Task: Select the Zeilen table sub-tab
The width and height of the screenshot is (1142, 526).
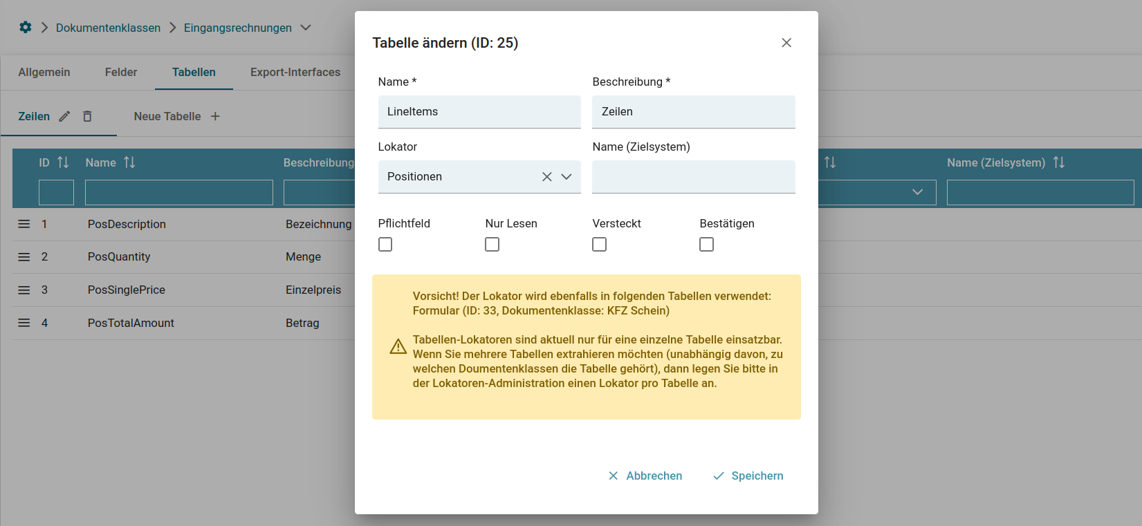Action: pos(34,116)
